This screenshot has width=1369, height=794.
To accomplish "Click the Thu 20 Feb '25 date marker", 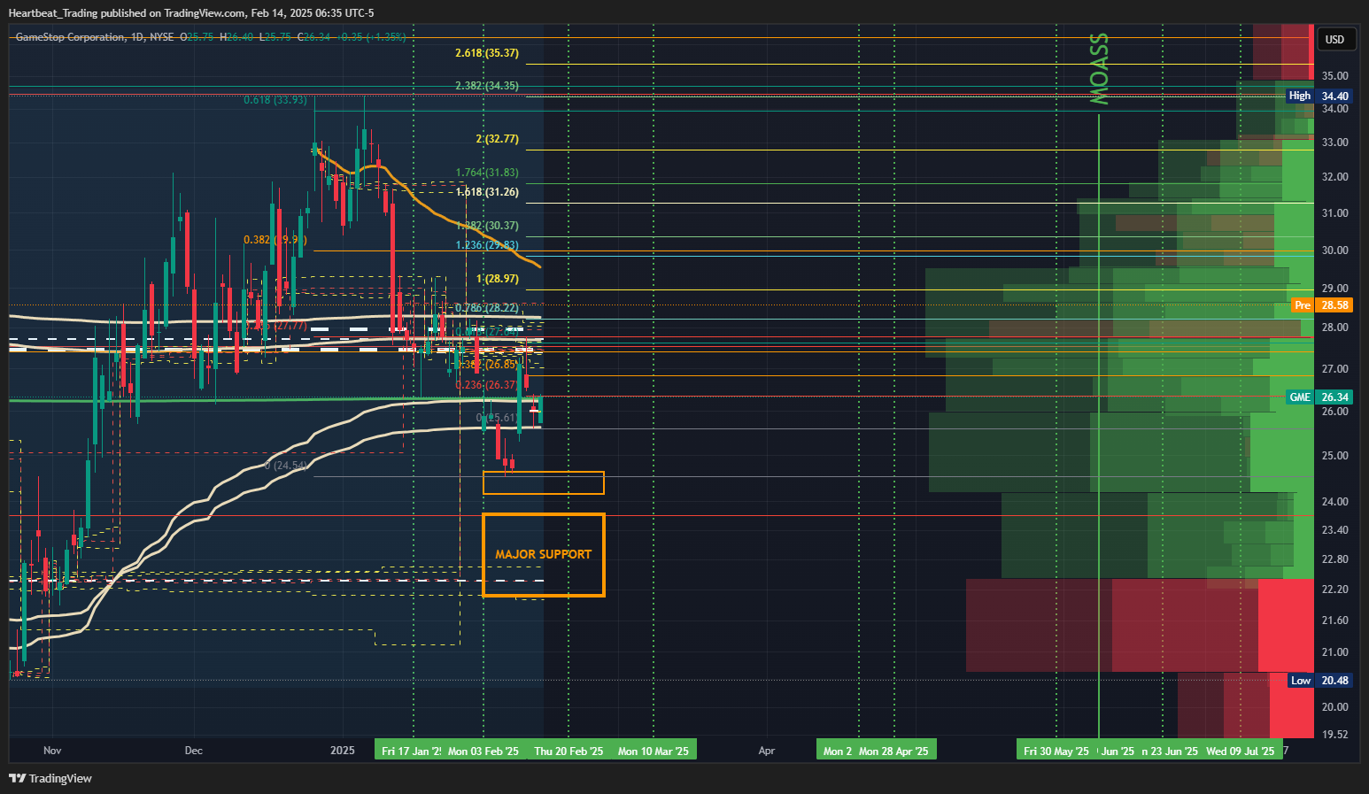I will click(568, 751).
